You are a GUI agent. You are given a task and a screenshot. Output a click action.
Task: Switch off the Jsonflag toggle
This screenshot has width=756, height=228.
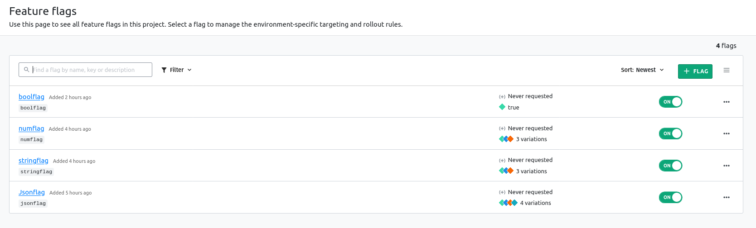tap(670, 197)
